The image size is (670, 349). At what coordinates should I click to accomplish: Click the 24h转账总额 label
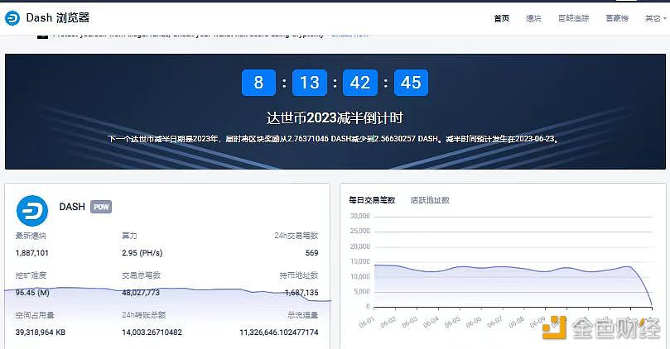[x=143, y=315]
